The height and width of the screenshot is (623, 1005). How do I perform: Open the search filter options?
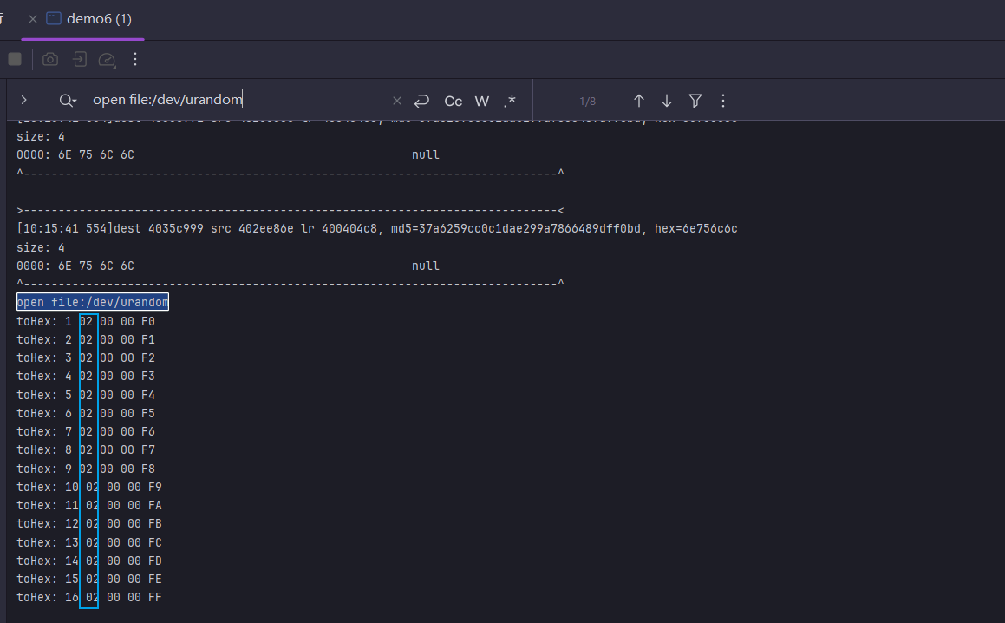coord(695,101)
